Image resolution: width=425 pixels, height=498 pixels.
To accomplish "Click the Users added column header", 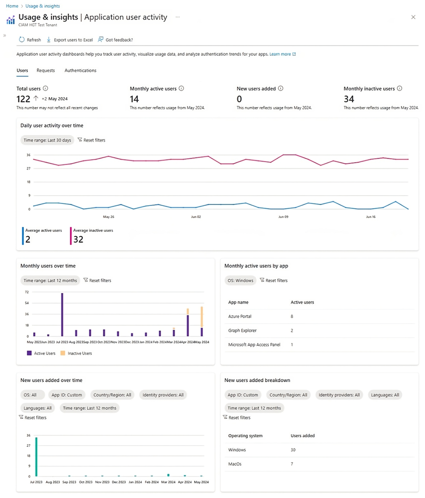I will (303, 436).
